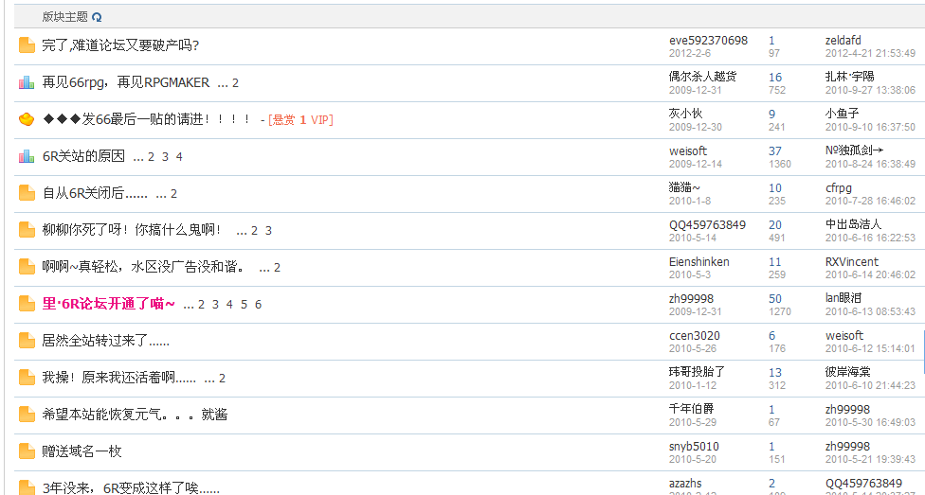This screenshot has height=495, width=925.
Task: Go to page 2 of 啊啊~真轻松 thread
Action: tap(277, 268)
